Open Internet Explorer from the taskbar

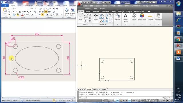(178, 20)
